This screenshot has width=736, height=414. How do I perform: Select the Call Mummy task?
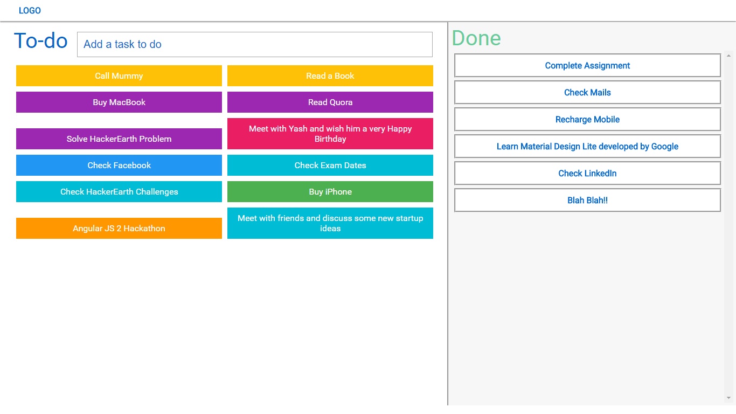click(x=119, y=76)
